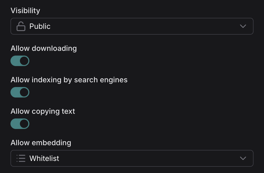Click the Allow copying text label
This screenshot has width=264, height=173.
(x=43, y=111)
